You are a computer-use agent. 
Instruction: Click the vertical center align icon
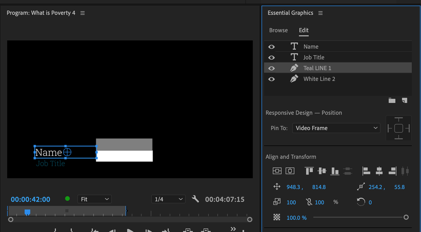coord(277,171)
